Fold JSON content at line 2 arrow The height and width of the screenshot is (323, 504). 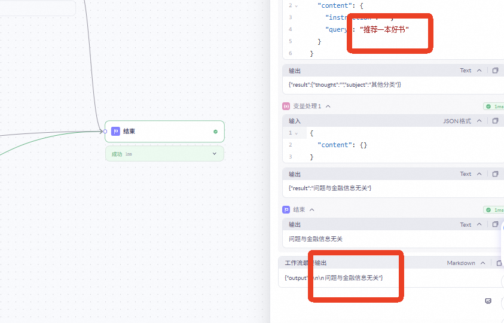(x=297, y=6)
